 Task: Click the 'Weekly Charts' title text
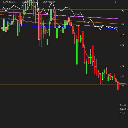tap(9, 2)
